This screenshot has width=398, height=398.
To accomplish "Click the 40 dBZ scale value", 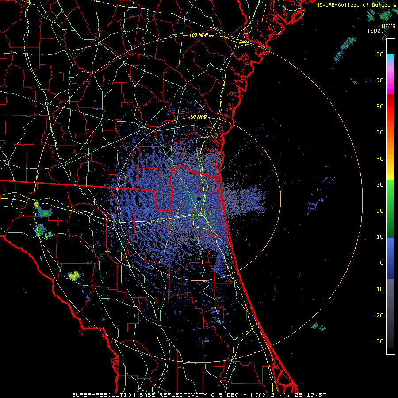I will click(380, 159).
